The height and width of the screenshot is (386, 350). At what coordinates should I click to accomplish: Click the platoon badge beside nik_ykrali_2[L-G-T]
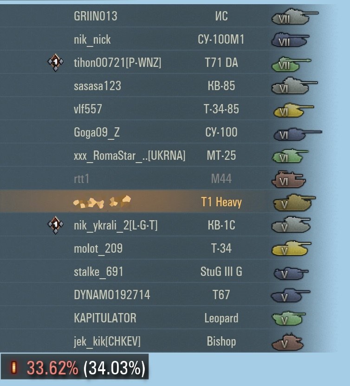(55, 225)
